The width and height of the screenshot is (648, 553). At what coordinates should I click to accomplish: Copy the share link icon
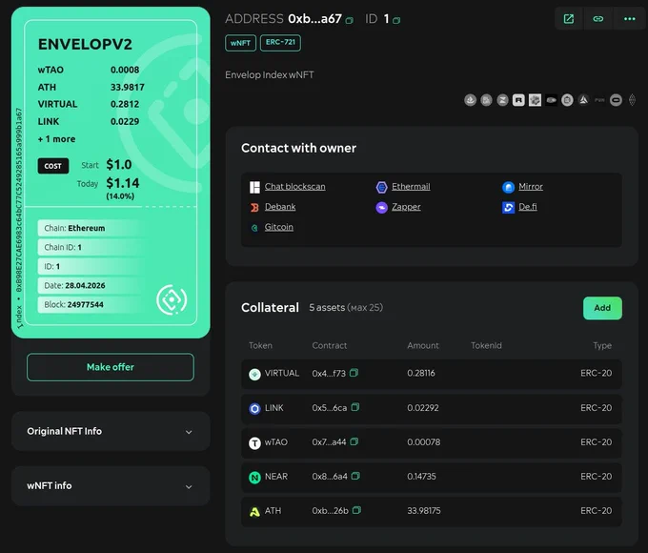(x=598, y=19)
